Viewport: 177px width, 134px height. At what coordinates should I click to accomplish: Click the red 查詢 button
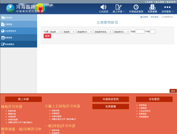(x=47, y=36)
